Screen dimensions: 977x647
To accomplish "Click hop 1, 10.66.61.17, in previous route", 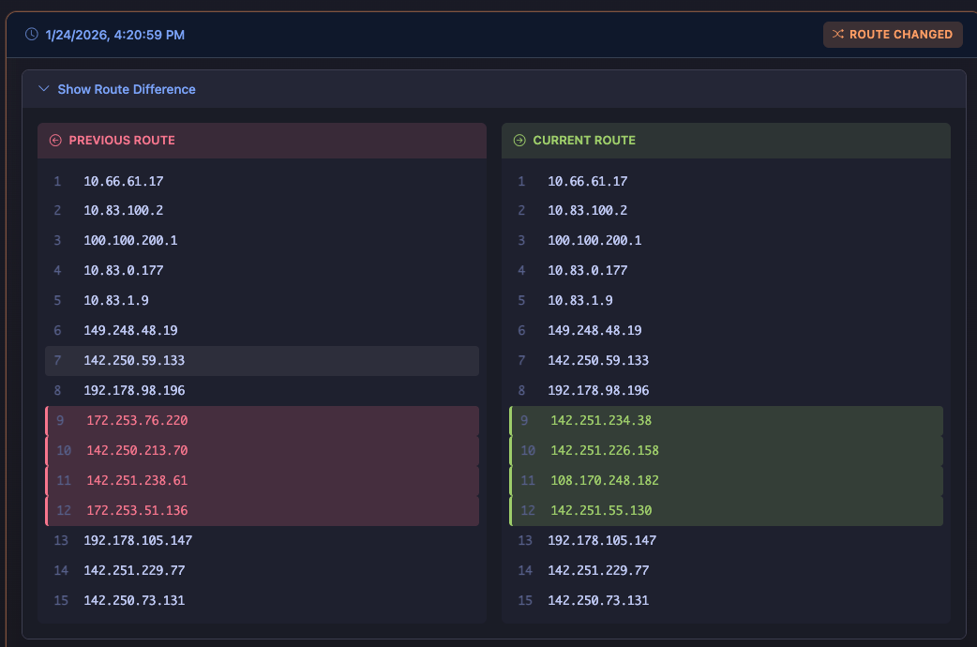I will [123, 181].
